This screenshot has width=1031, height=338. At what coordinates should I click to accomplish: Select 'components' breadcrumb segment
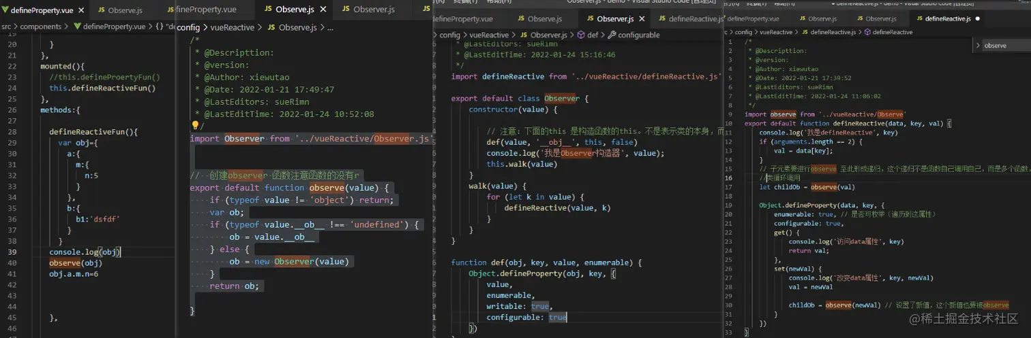(40, 27)
